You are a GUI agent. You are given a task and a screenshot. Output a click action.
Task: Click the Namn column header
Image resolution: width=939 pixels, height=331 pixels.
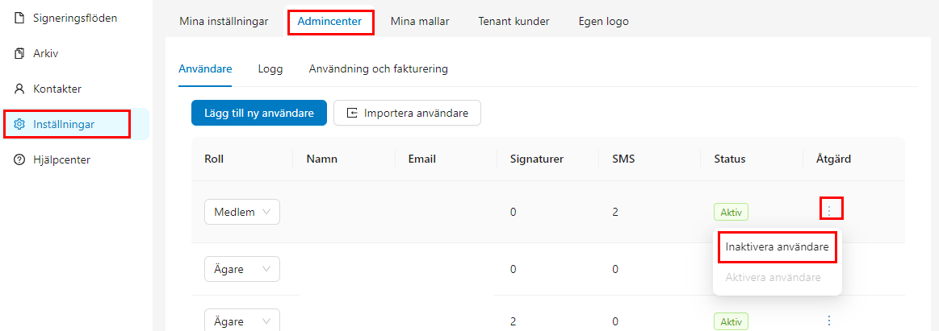[x=321, y=159]
